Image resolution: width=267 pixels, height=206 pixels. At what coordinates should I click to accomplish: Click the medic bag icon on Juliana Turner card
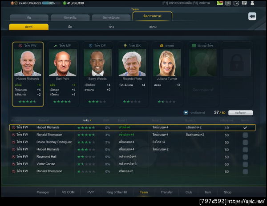tap(162, 46)
